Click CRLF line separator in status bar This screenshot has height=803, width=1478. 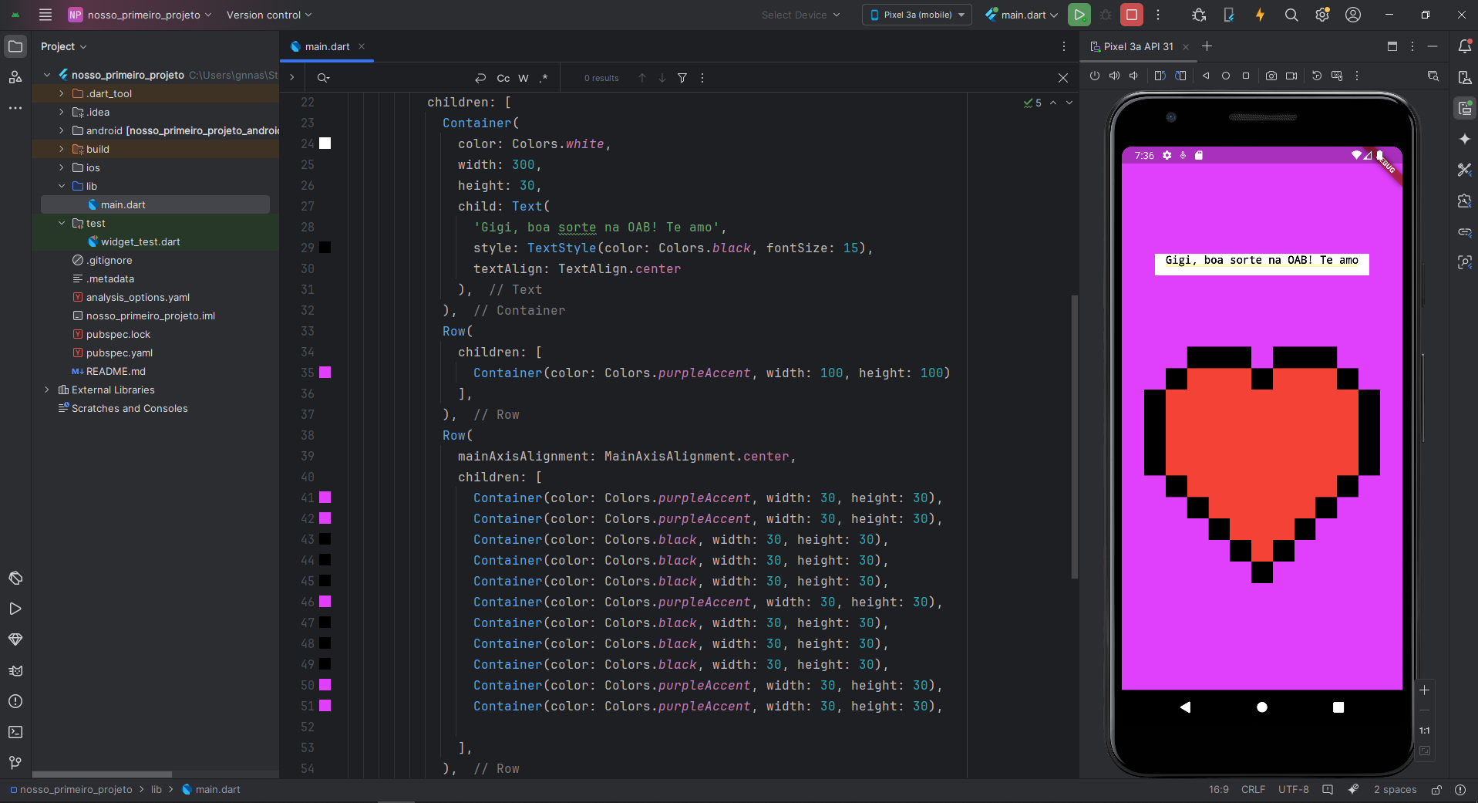(x=1253, y=790)
